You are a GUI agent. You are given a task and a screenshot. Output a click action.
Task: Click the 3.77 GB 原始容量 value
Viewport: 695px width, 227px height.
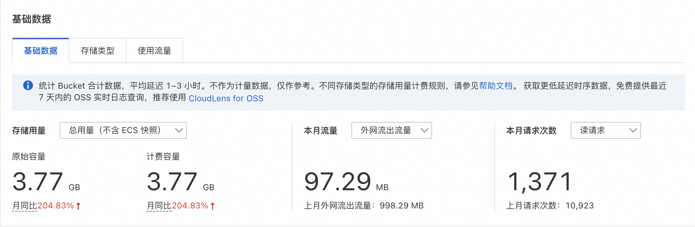[x=46, y=182]
